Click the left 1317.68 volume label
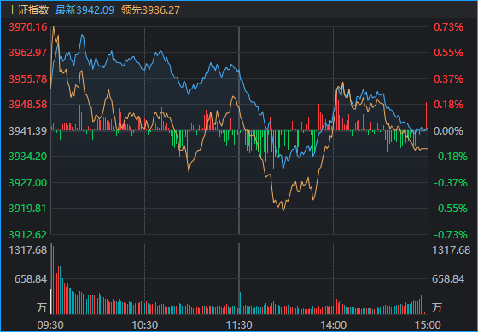 coord(28,250)
